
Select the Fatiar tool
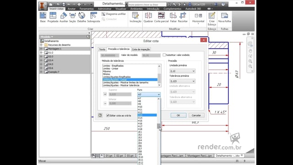173,17
